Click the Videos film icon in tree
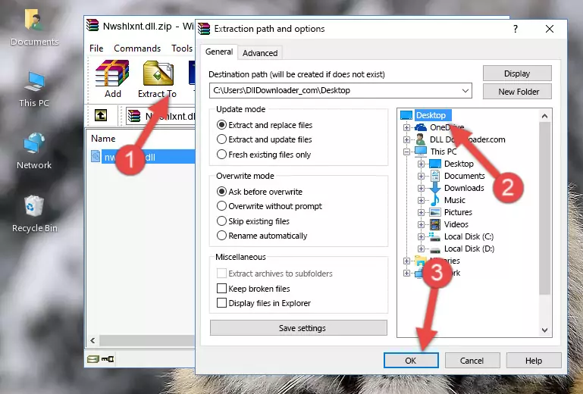 pyautogui.click(x=435, y=224)
